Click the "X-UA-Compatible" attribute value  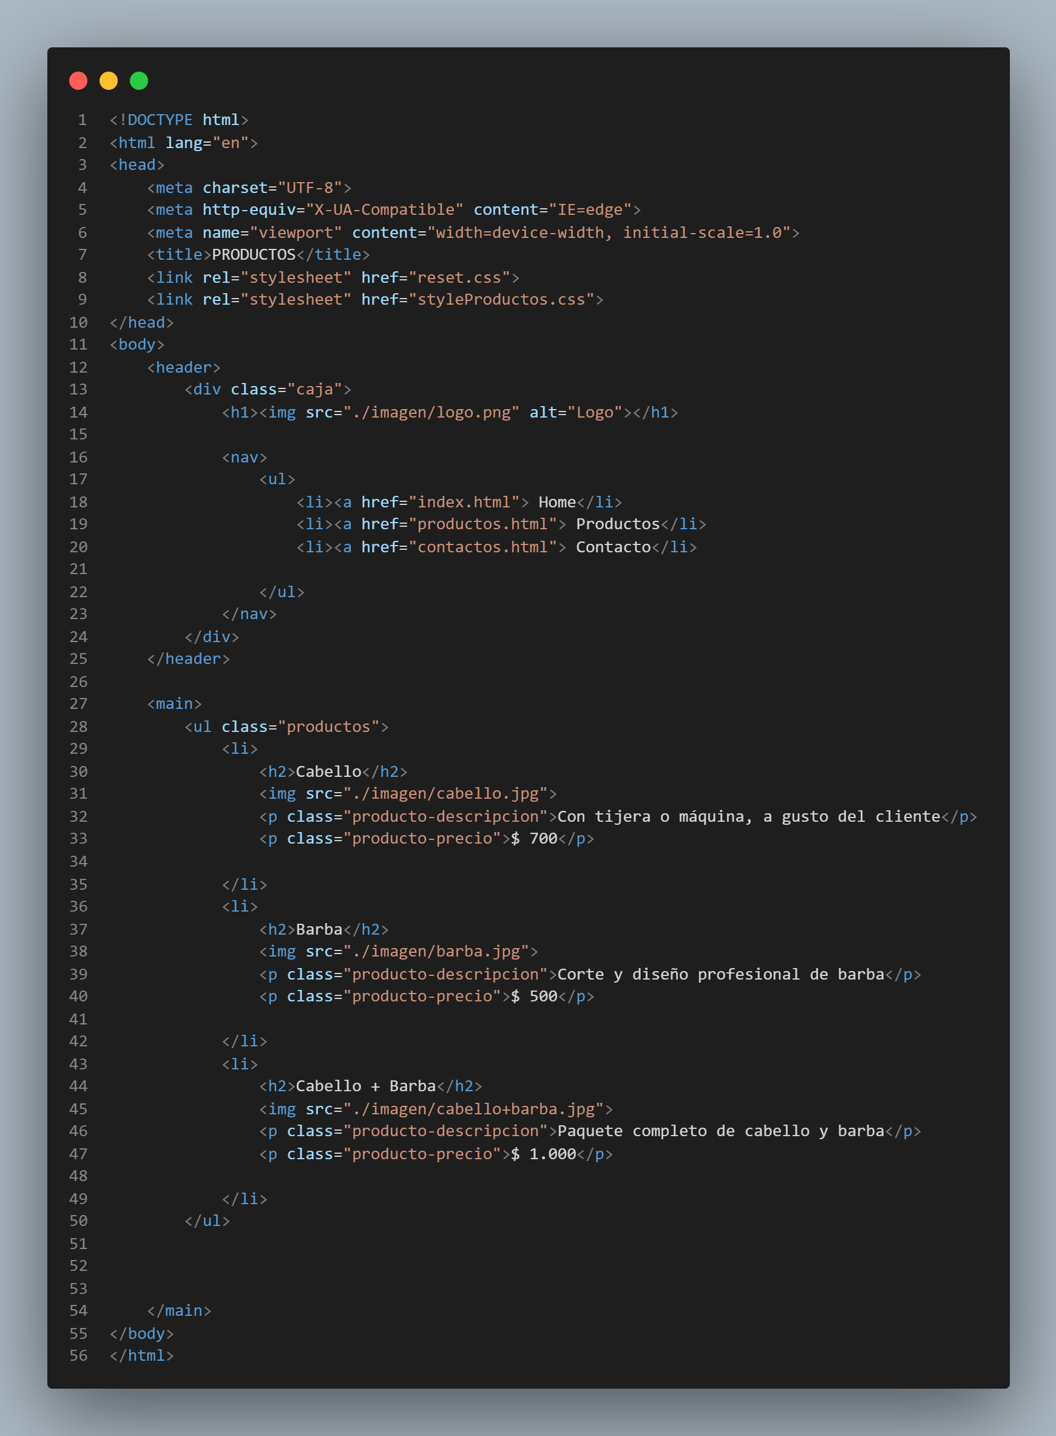click(385, 209)
